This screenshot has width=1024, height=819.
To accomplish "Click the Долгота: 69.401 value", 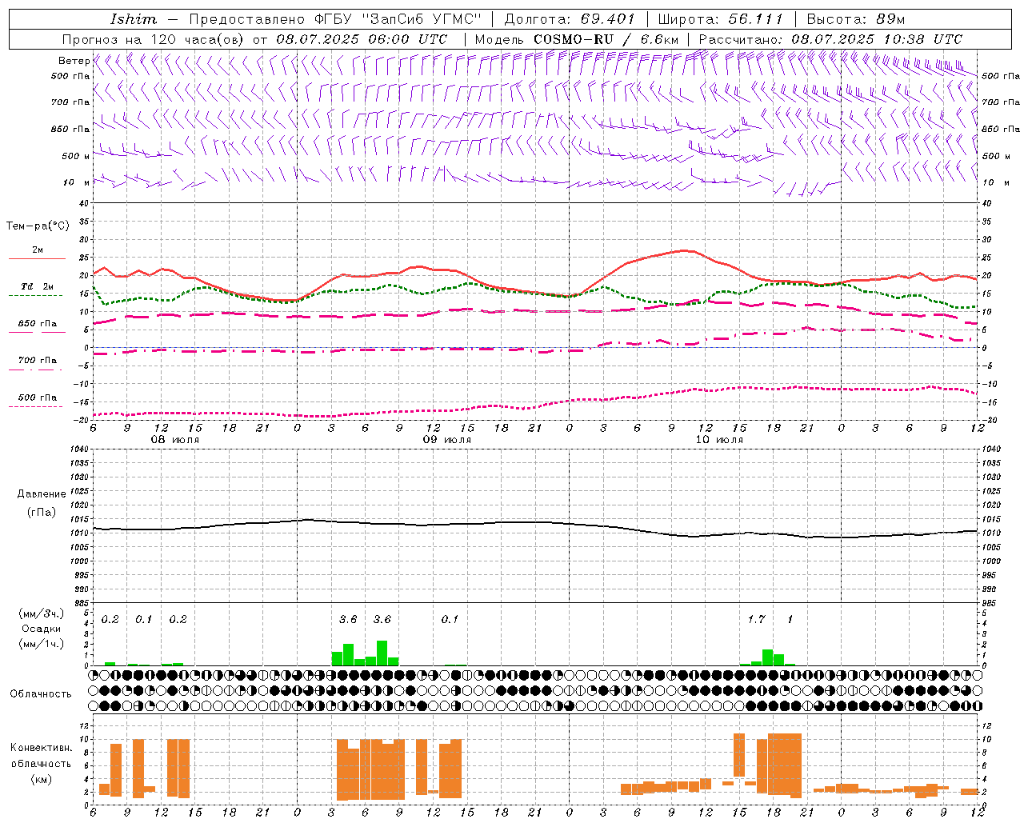I will click(x=570, y=19).
